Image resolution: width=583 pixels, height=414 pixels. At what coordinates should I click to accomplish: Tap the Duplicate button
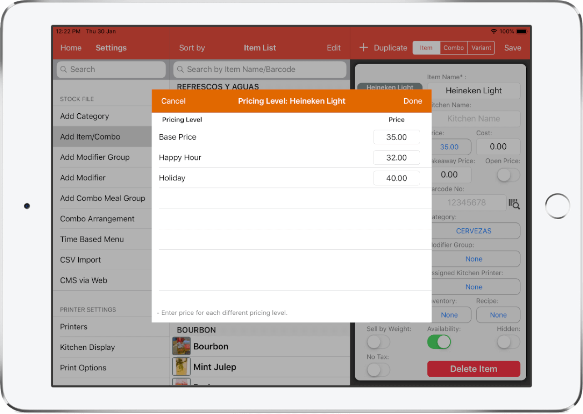pos(390,48)
